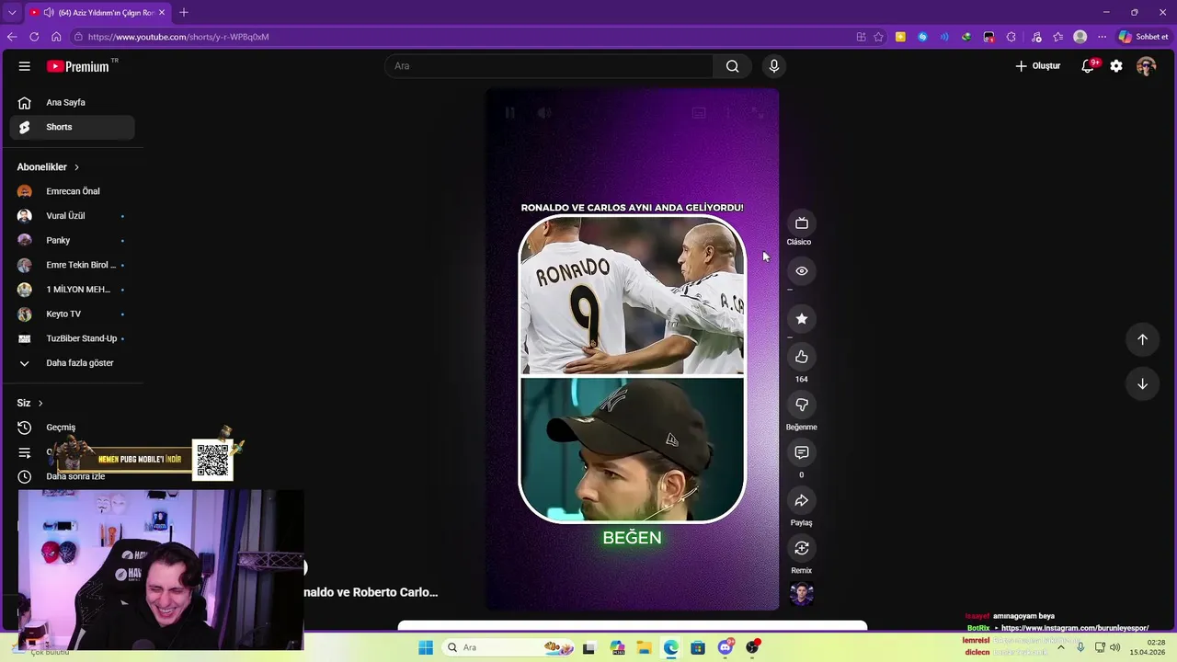The width and height of the screenshot is (1177, 662).
Task: Expand the Abonelikler section
Action: (x=48, y=167)
